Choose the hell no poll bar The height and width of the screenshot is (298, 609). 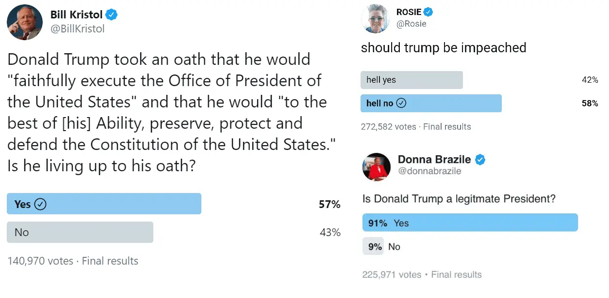pos(431,104)
